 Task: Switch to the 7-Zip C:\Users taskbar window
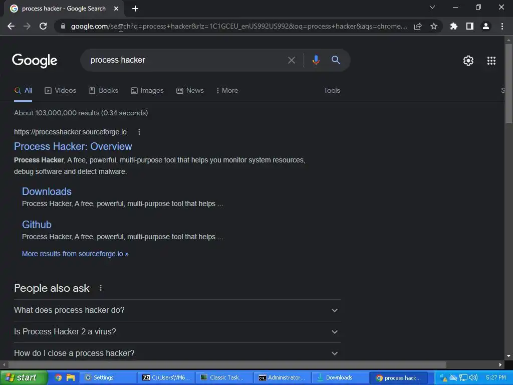(x=166, y=378)
